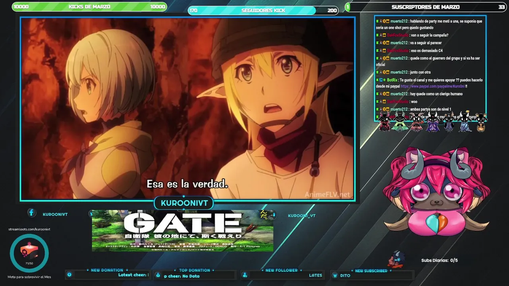The image size is (509, 286).
Task: Open the streamloots.com/kuroonivt link
Action: (x=29, y=229)
